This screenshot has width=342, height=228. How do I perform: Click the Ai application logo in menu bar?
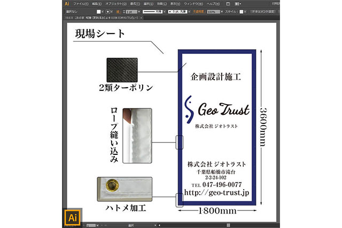click(67, 4)
